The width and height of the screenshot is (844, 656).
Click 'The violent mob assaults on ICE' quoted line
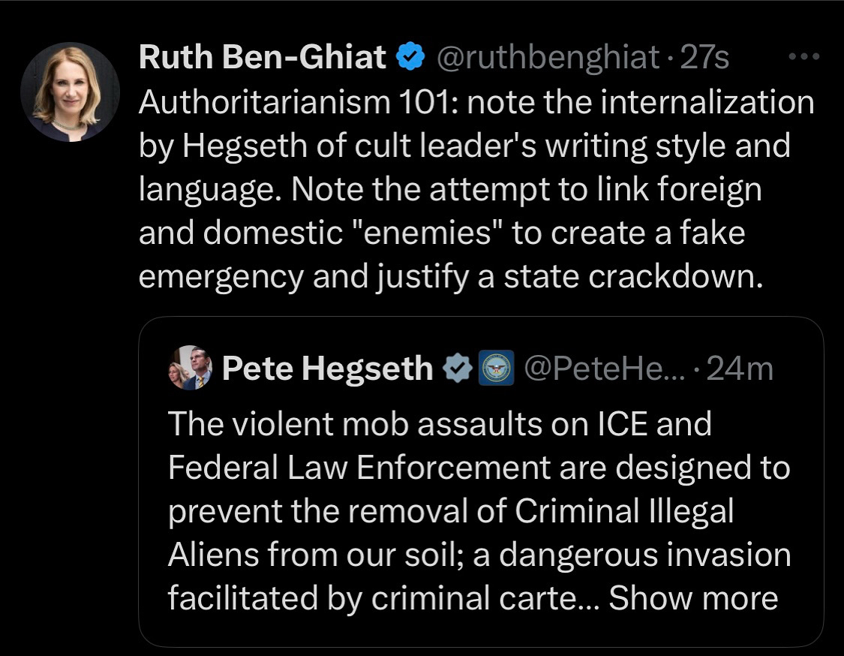pos(439,424)
